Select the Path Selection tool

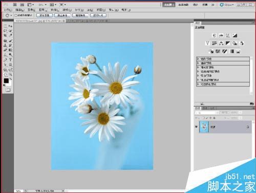click(5, 65)
